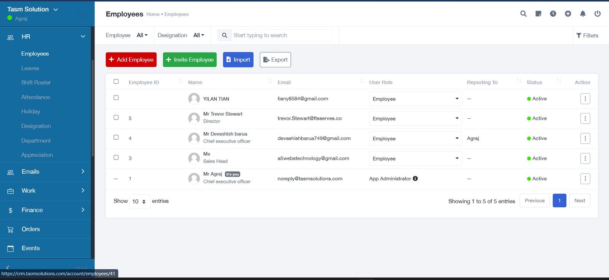Image resolution: width=609 pixels, height=280 pixels.
Task: Click the green Invite Employee button
Action: point(190,60)
